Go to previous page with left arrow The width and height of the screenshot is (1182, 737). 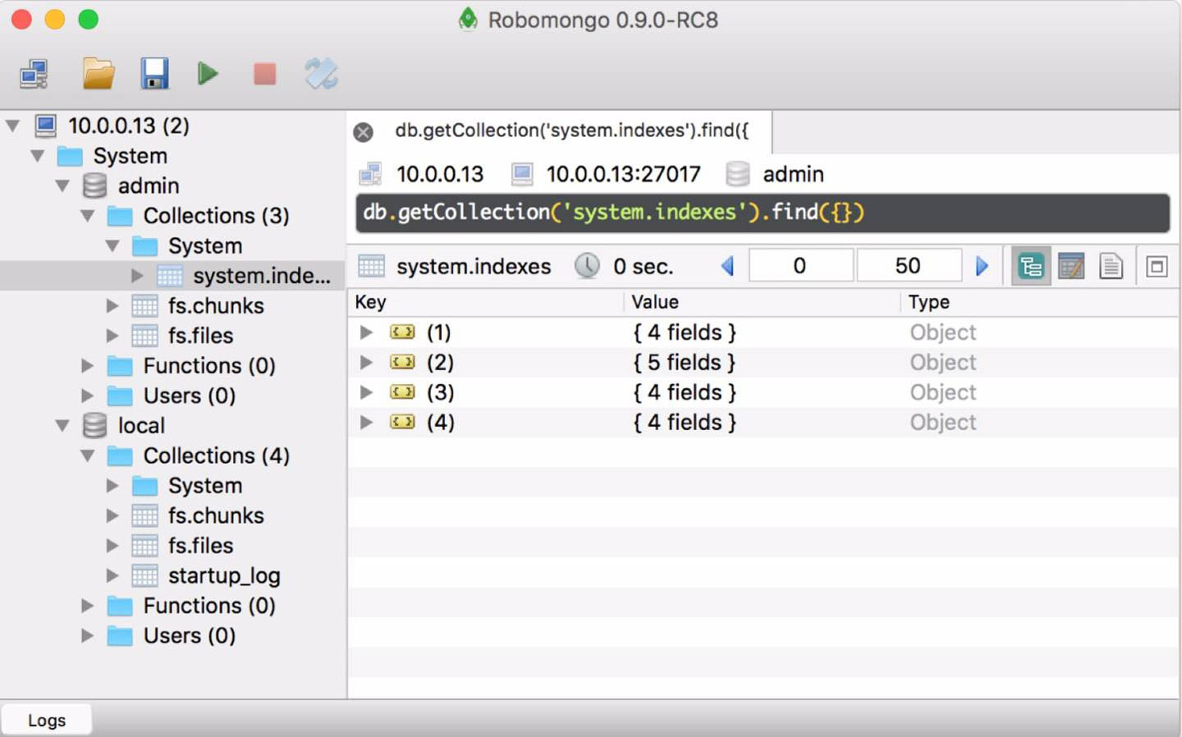click(727, 266)
